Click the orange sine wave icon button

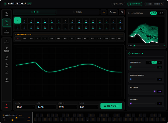click(x=103, y=12)
